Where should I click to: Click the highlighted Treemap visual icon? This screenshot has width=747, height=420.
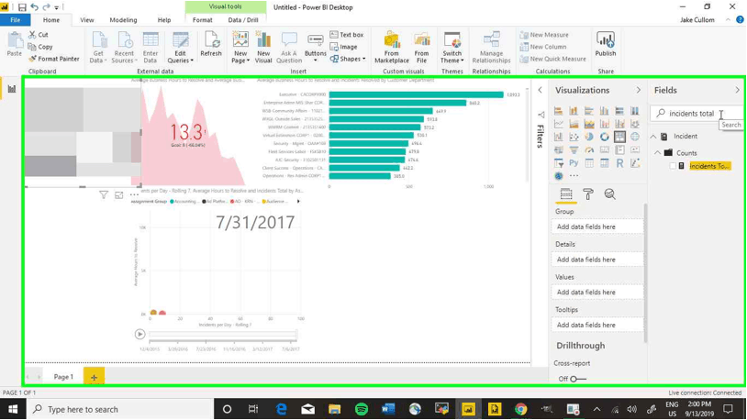point(619,138)
